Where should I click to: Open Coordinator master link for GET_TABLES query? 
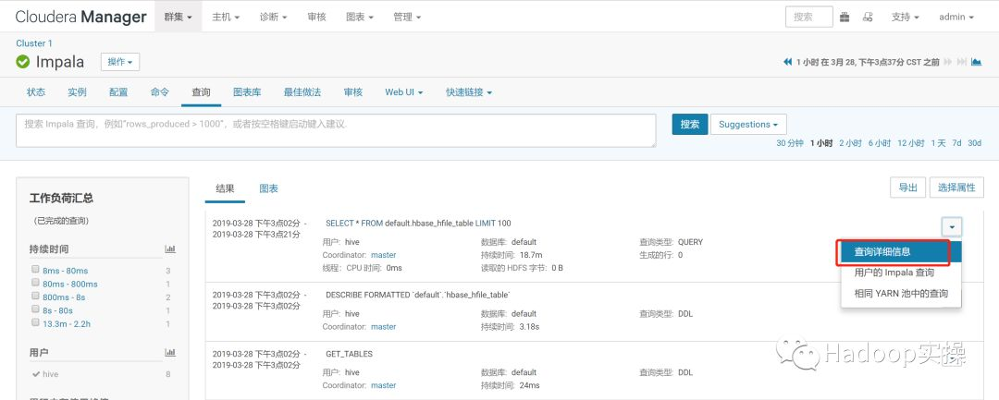pyautogui.click(x=384, y=385)
